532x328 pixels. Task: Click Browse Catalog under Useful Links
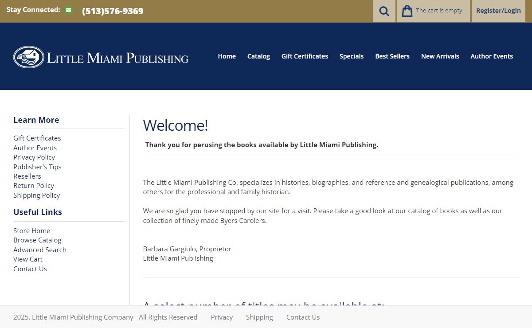[x=37, y=240]
